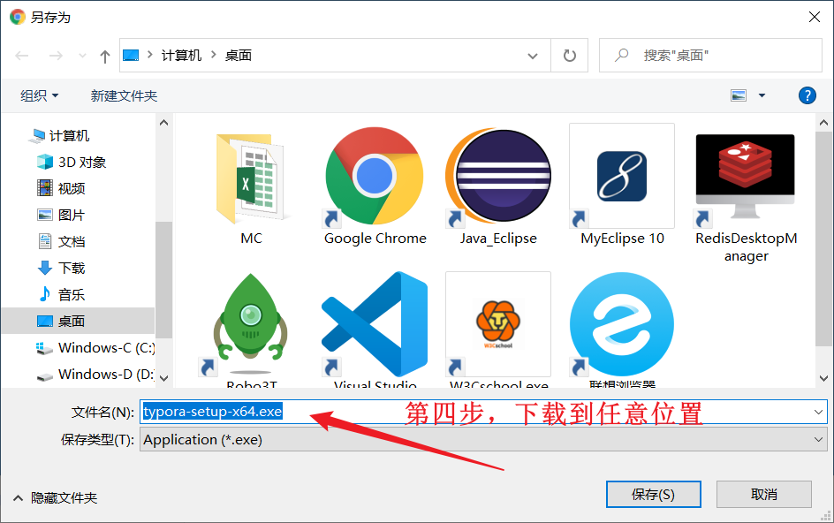Refresh the current folder view
Viewport: 834px width, 523px height.
pyautogui.click(x=569, y=56)
